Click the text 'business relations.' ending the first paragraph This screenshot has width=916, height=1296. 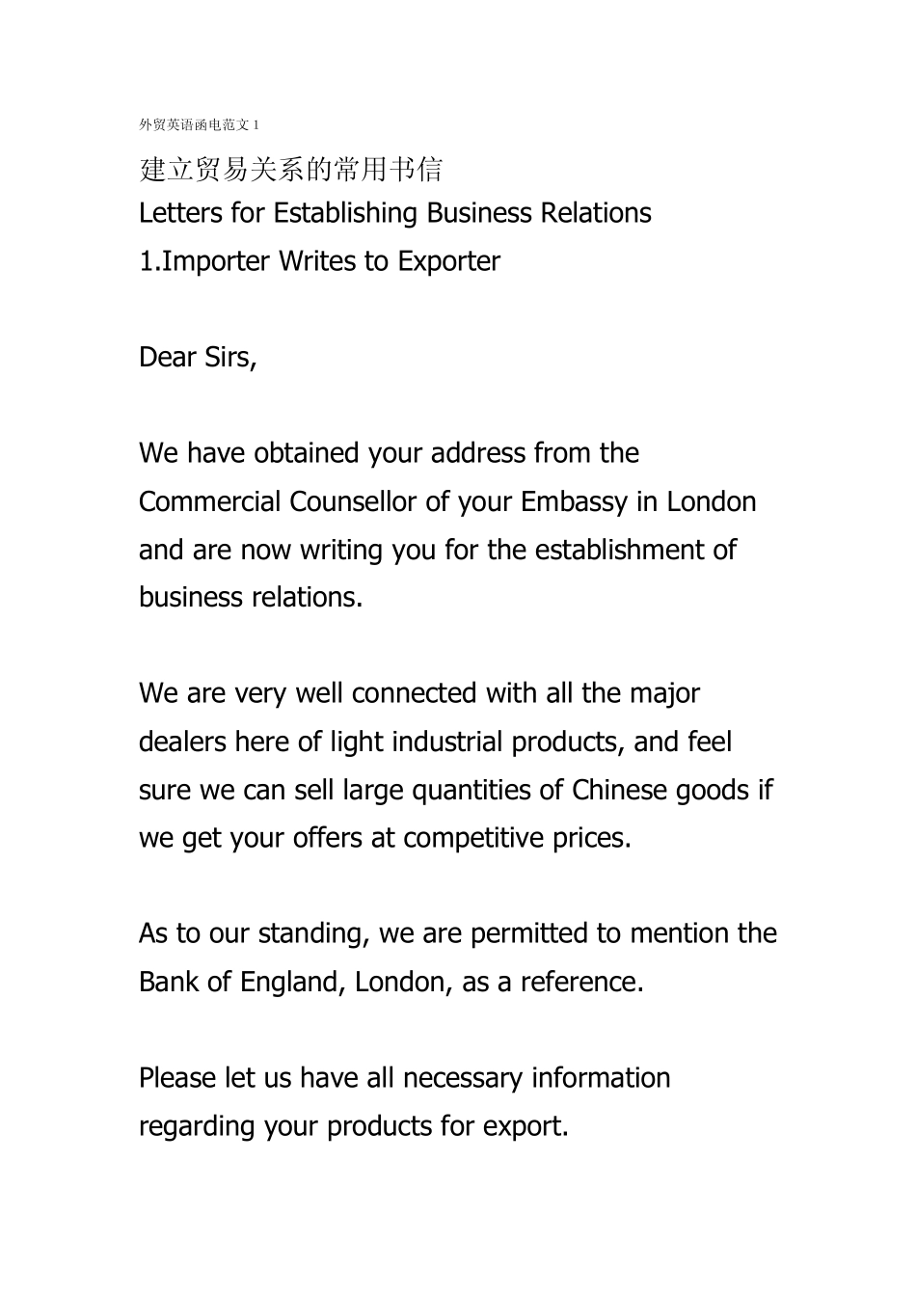click(251, 598)
